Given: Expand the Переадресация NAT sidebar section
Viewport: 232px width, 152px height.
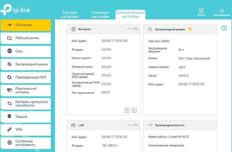Looking at the screenshot, I should point(31,77).
